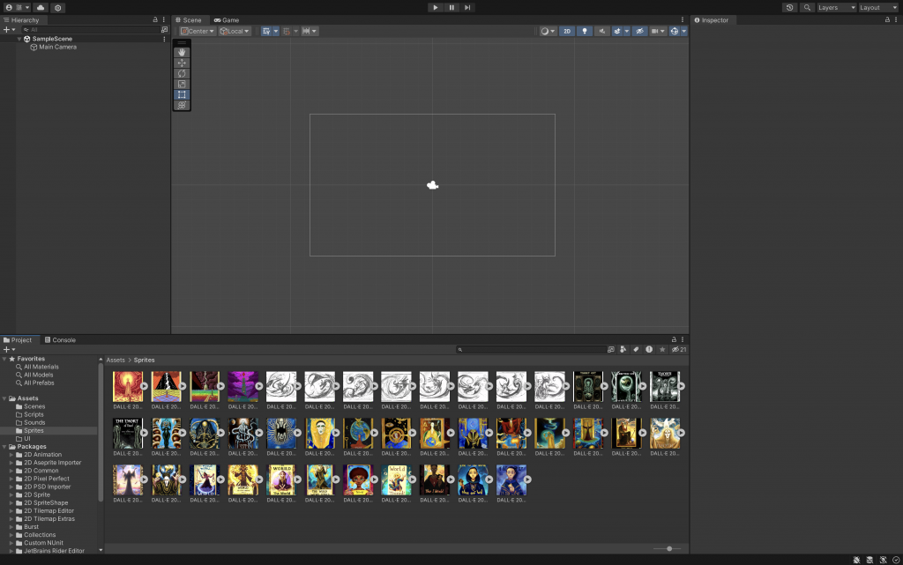Open the grid options dropdown arrow
The width and height of the screenshot is (903, 565).
275,31
